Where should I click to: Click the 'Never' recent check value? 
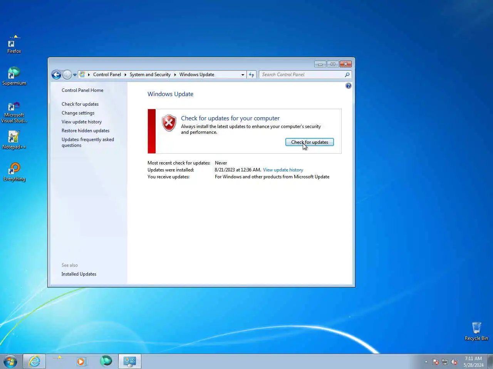(x=221, y=163)
